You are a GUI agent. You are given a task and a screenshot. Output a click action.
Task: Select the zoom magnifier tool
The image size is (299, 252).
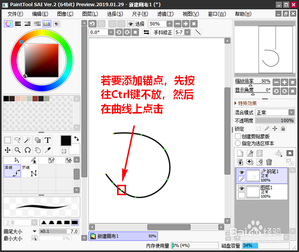[x=17, y=150]
